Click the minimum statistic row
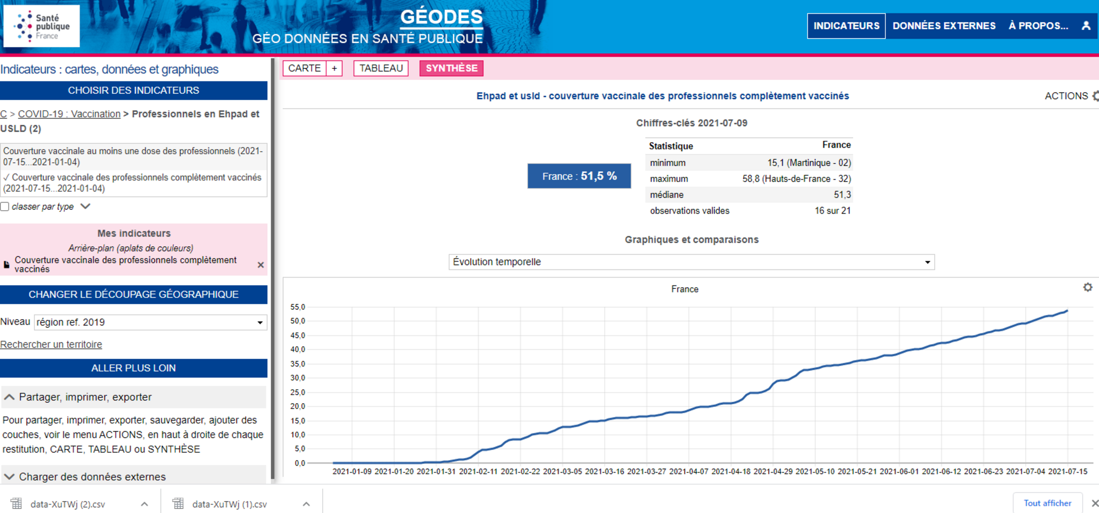Viewport: 1099px width, 513px height. (749, 163)
